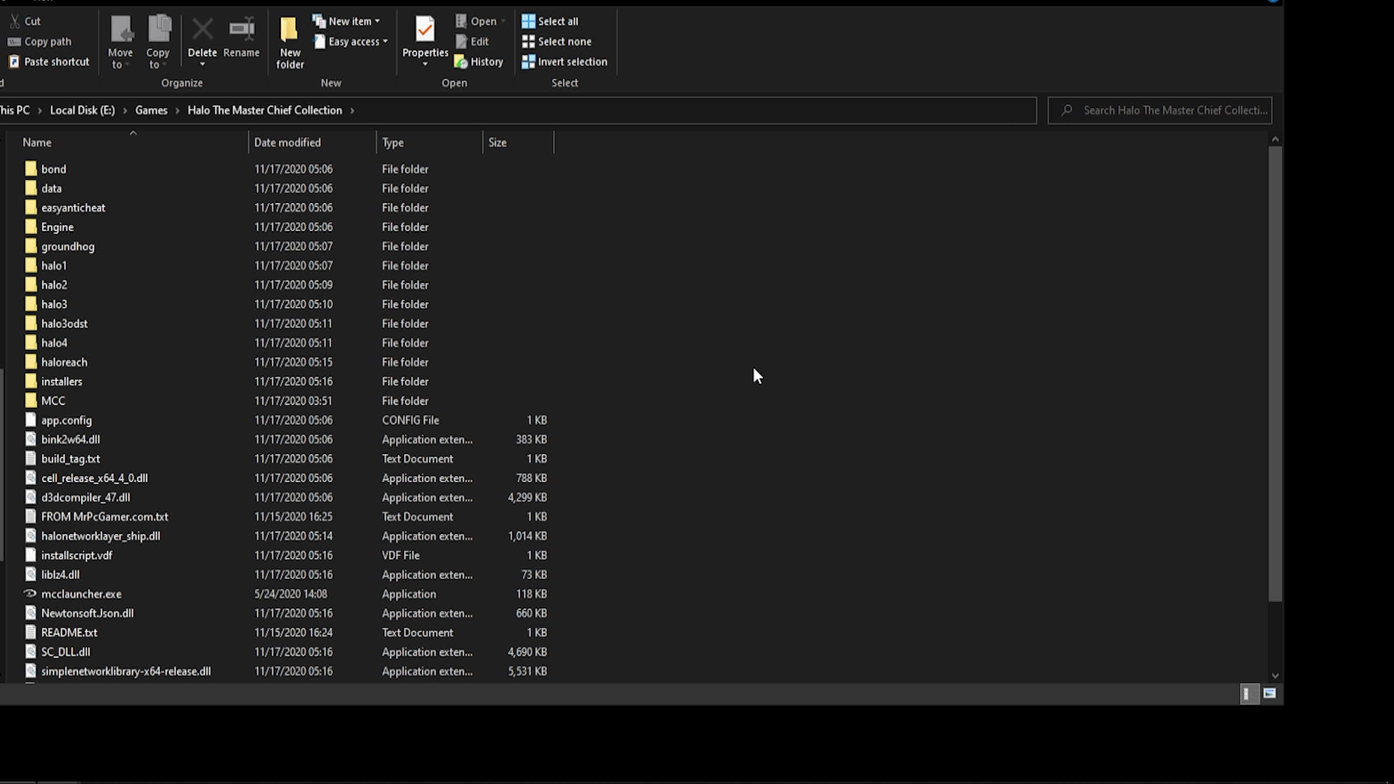Image resolution: width=1394 pixels, height=784 pixels.
Task: Select the Engine folder
Action: [57, 227]
